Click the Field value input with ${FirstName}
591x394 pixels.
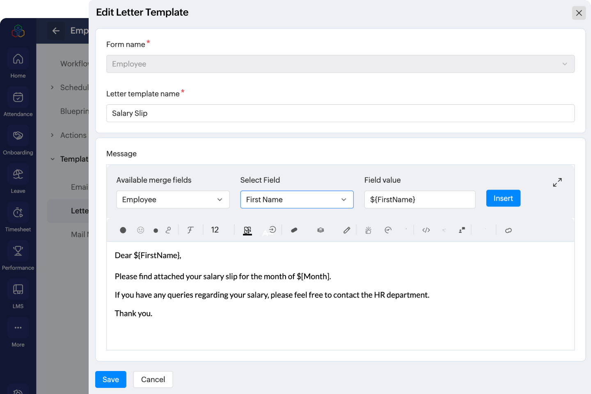pyautogui.click(x=420, y=199)
